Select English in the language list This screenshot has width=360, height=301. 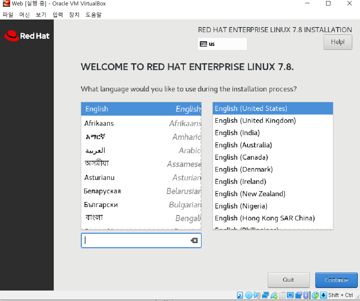141,109
